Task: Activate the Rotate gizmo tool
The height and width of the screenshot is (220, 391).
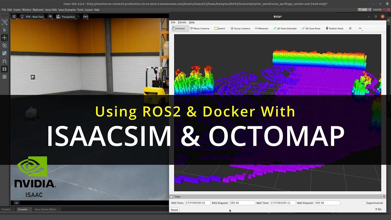Action: 5,46
